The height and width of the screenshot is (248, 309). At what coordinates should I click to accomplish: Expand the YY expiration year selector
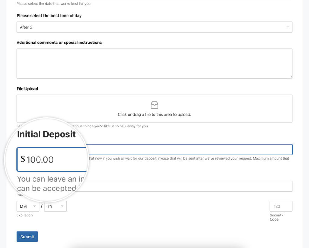click(55, 206)
